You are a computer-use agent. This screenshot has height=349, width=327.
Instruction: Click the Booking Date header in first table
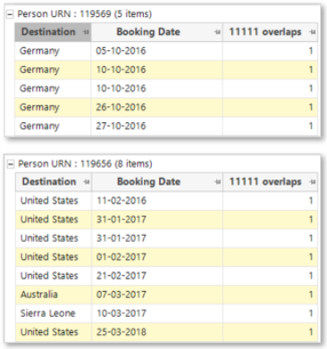pyautogui.click(x=148, y=32)
